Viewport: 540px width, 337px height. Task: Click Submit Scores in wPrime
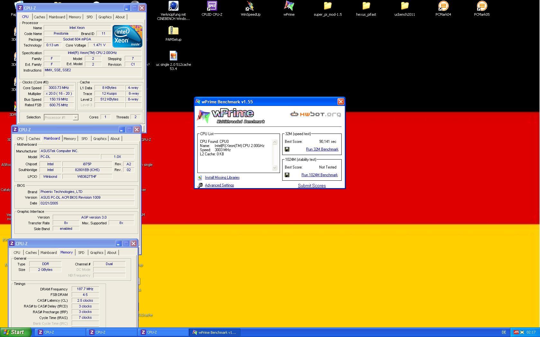click(312, 186)
